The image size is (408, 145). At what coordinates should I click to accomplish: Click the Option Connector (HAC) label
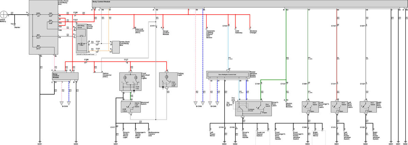click(107, 75)
